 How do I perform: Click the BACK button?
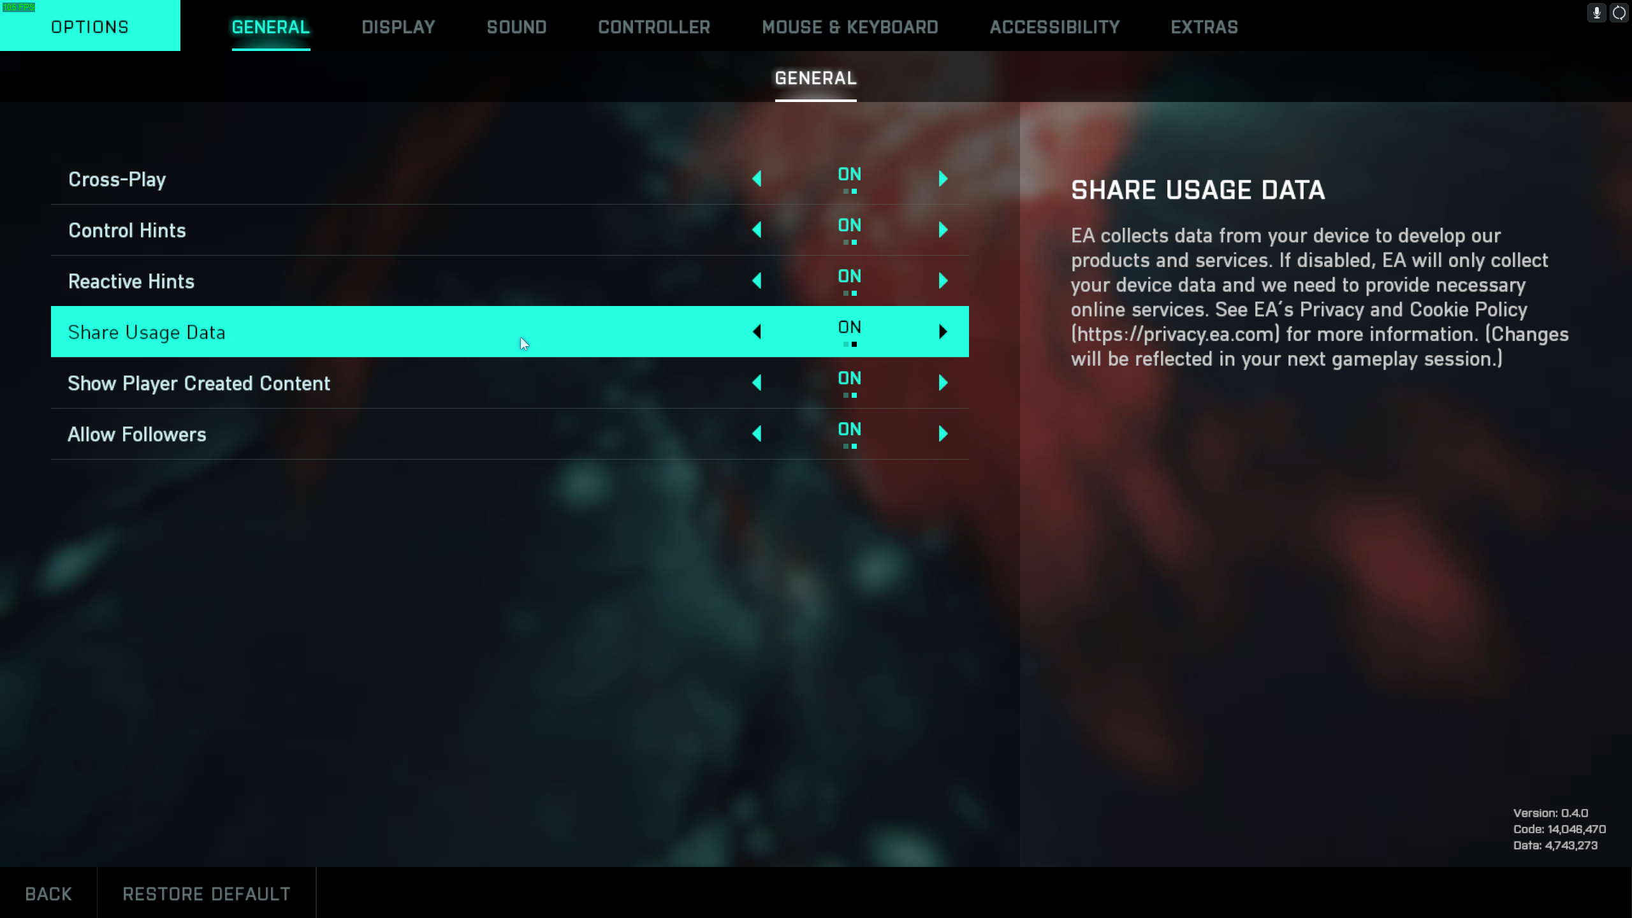(48, 893)
